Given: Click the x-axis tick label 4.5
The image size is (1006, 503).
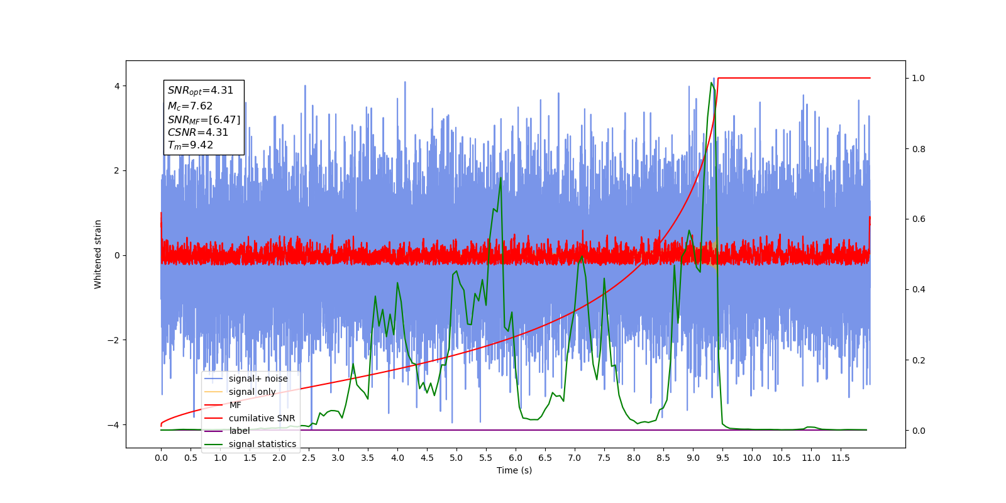Looking at the screenshot, I should coord(427,458).
